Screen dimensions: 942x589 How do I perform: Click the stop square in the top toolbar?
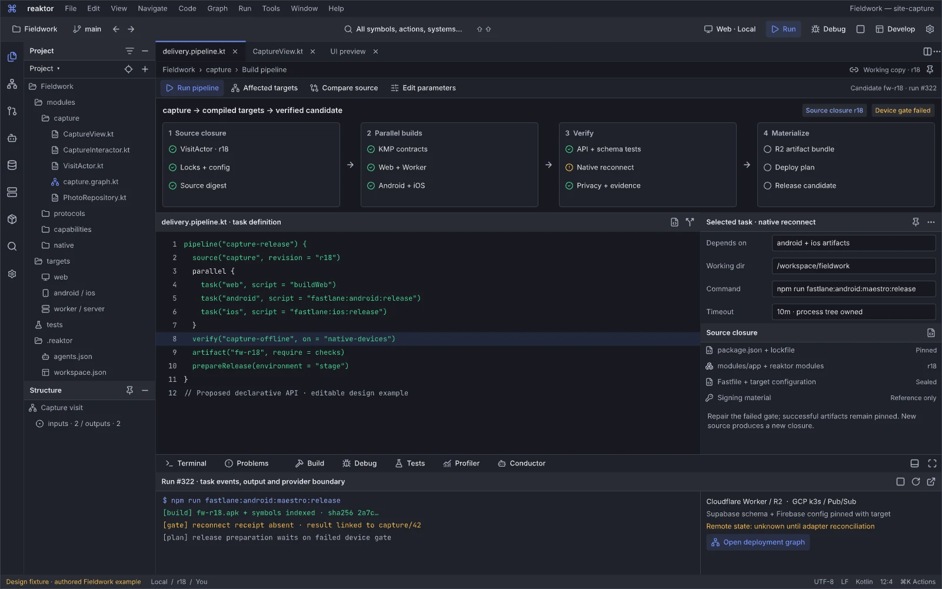click(x=860, y=29)
